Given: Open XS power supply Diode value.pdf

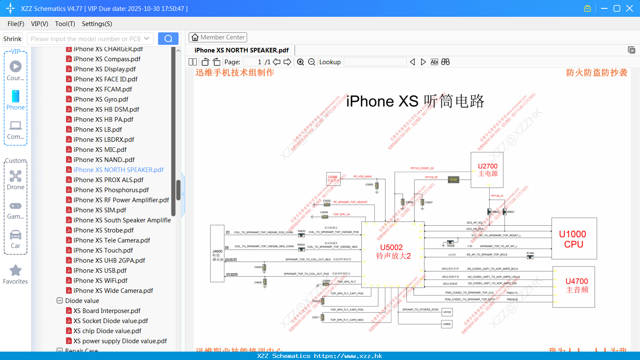Looking at the screenshot, I should point(120,341).
